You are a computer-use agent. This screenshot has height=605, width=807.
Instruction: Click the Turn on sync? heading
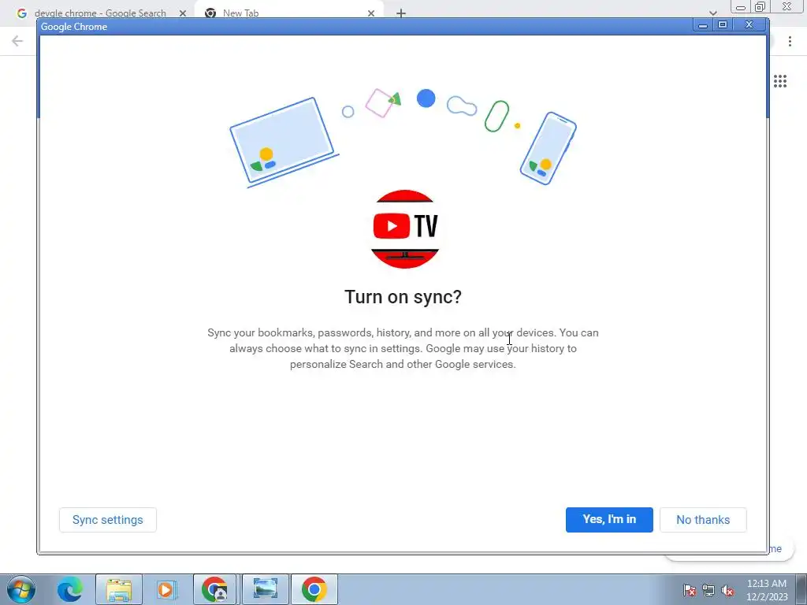point(403,297)
